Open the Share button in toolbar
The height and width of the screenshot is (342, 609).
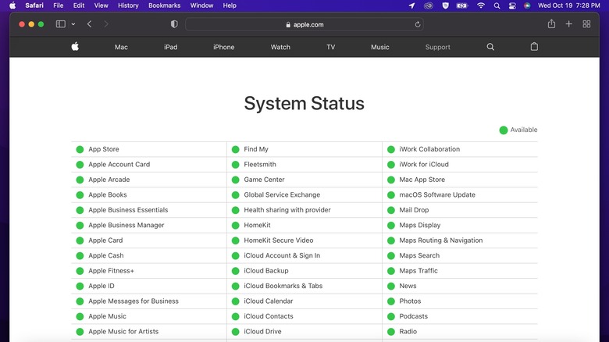(x=551, y=24)
